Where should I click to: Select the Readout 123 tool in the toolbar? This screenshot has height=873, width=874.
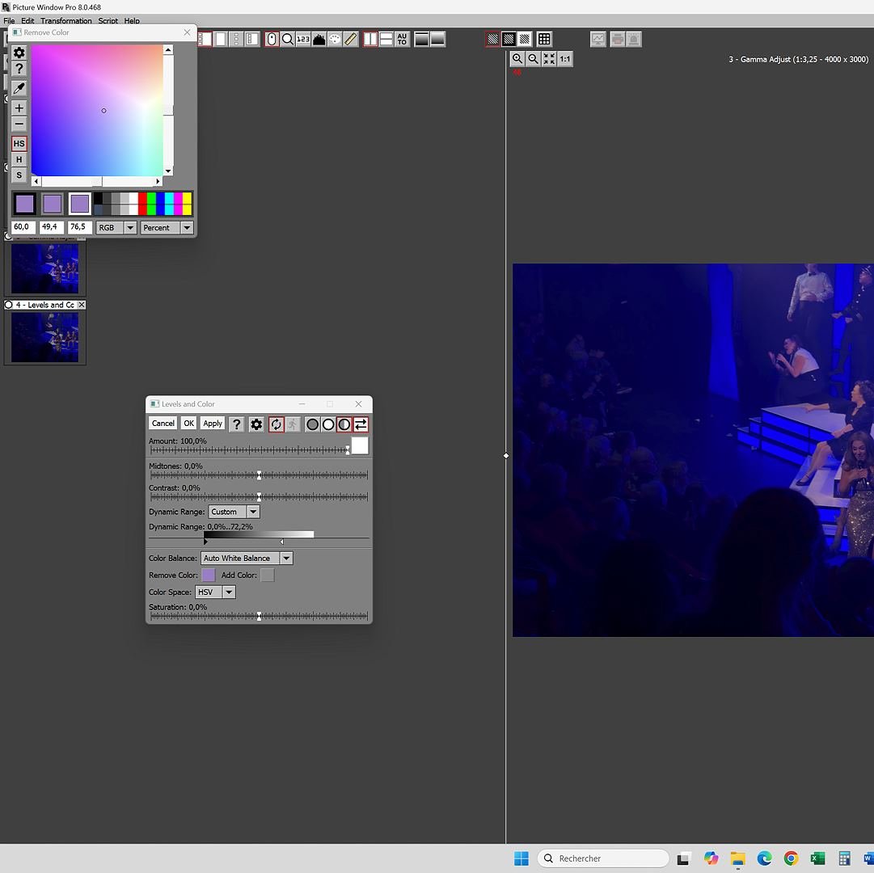pos(302,39)
